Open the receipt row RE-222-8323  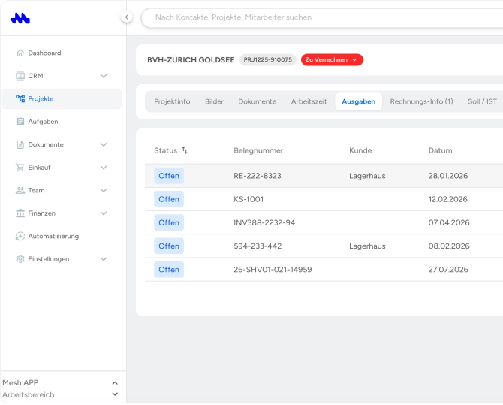(x=324, y=176)
